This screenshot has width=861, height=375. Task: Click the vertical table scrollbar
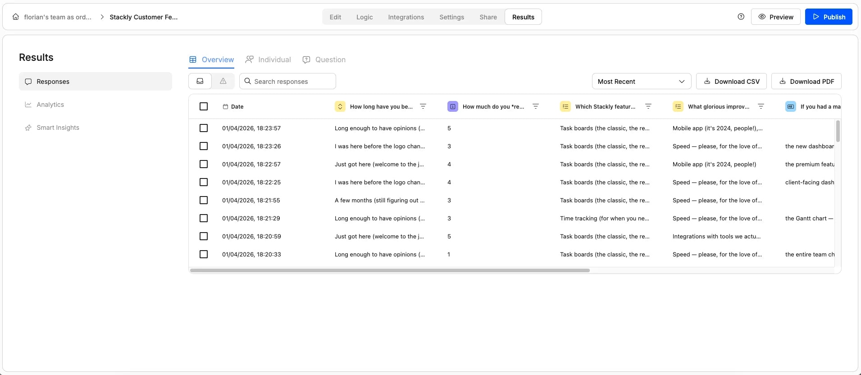click(x=838, y=131)
